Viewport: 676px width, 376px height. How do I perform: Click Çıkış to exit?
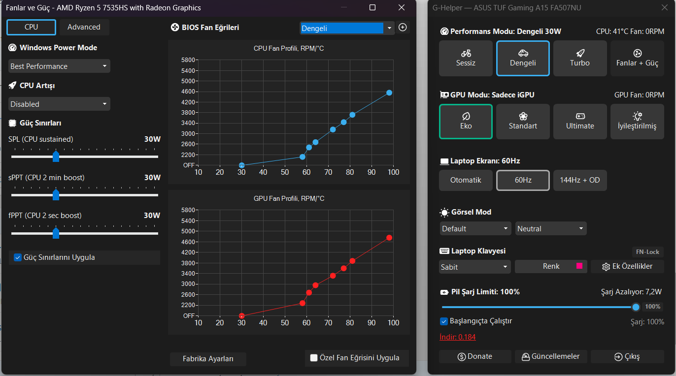pos(627,357)
